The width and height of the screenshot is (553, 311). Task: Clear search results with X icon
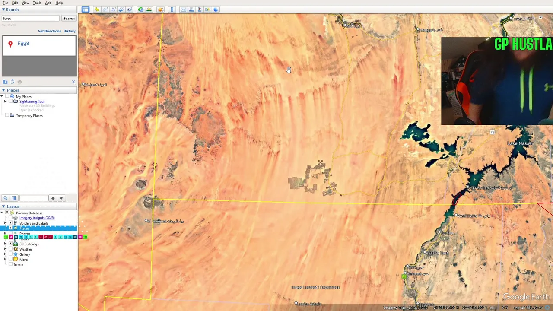(x=73, y=82)
